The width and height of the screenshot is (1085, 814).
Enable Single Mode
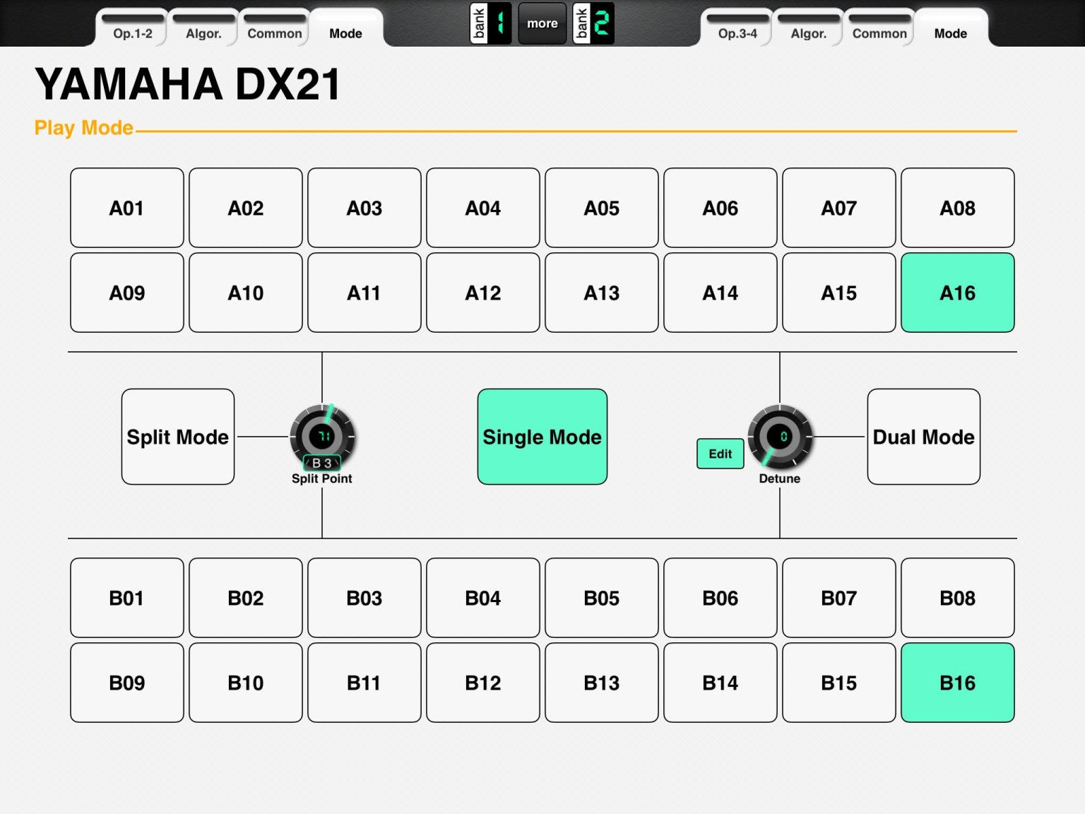point(542,437)
